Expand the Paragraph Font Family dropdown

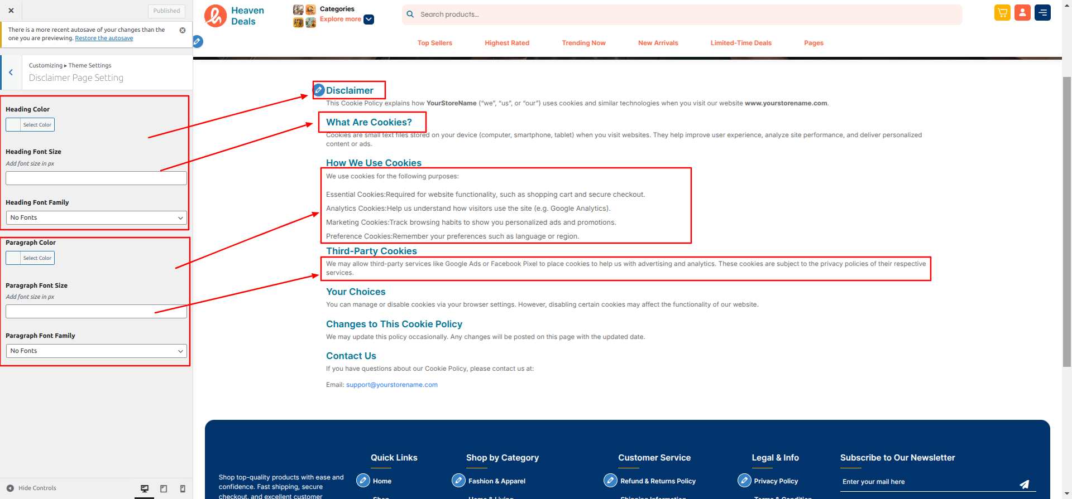coord(96,351)
